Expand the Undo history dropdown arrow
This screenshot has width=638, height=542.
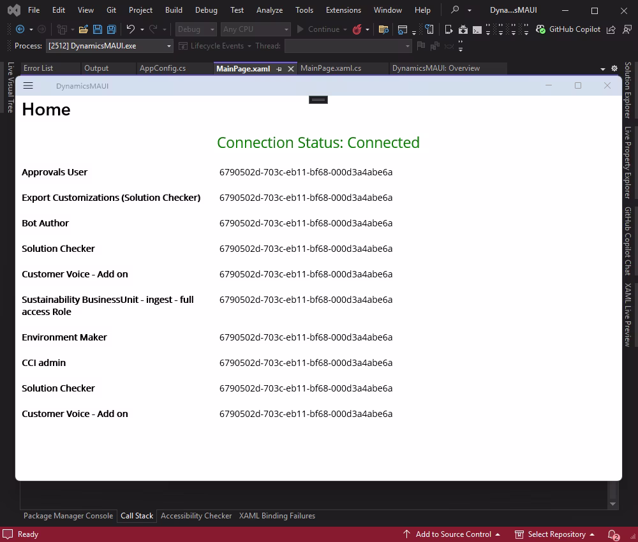click(142, 30)
